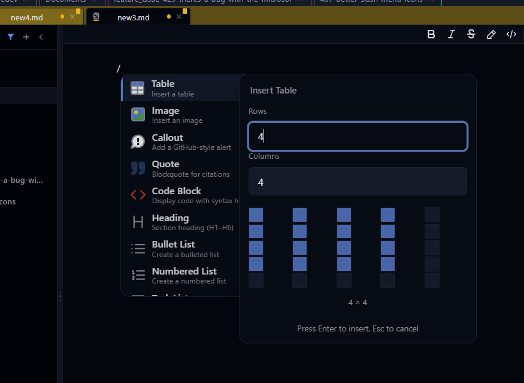524x383 pixels.
Task: Select the fourth-row, fourth-column table grid cell
Action: coord(387,264)
